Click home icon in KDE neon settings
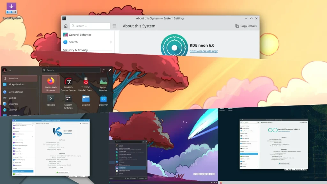 [x=65, y=26]
